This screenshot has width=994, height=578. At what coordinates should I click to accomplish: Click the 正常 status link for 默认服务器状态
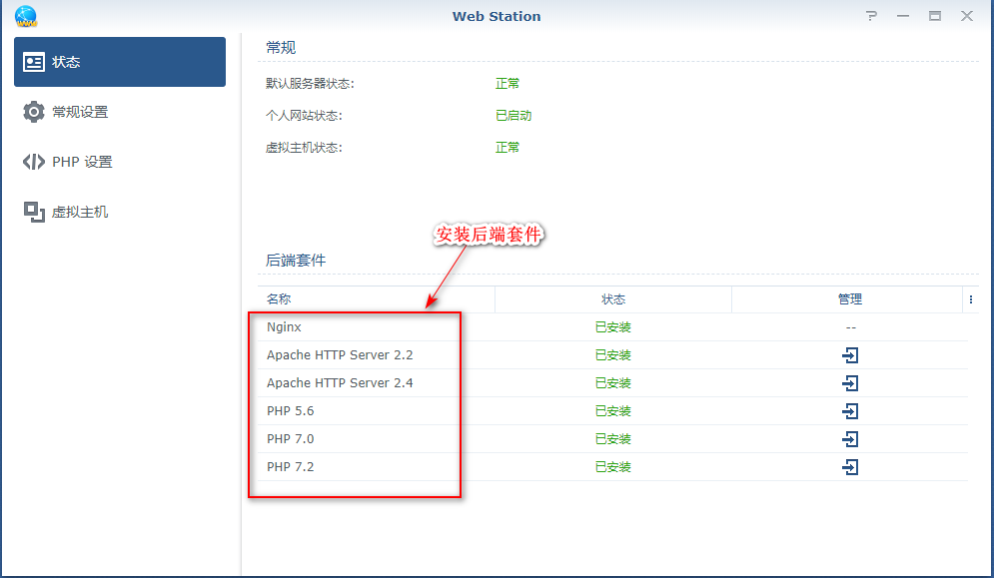point(506,83)
